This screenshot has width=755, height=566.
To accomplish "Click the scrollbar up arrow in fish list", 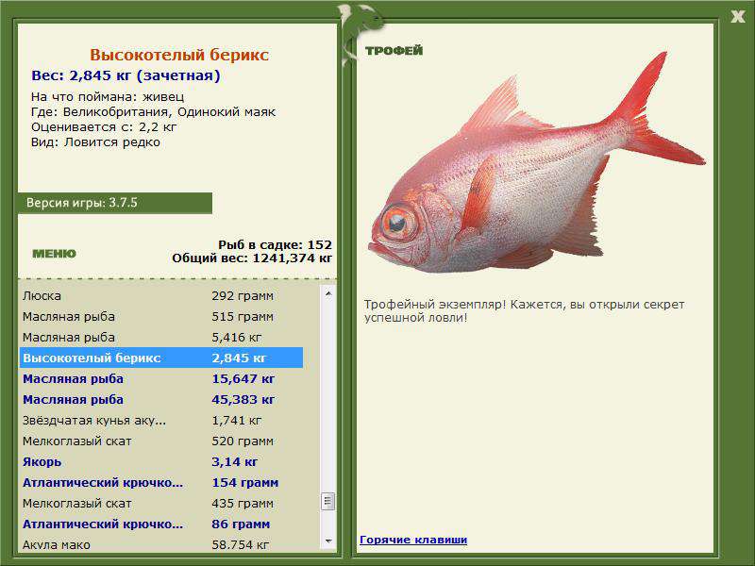I will (x=328, y=293).
